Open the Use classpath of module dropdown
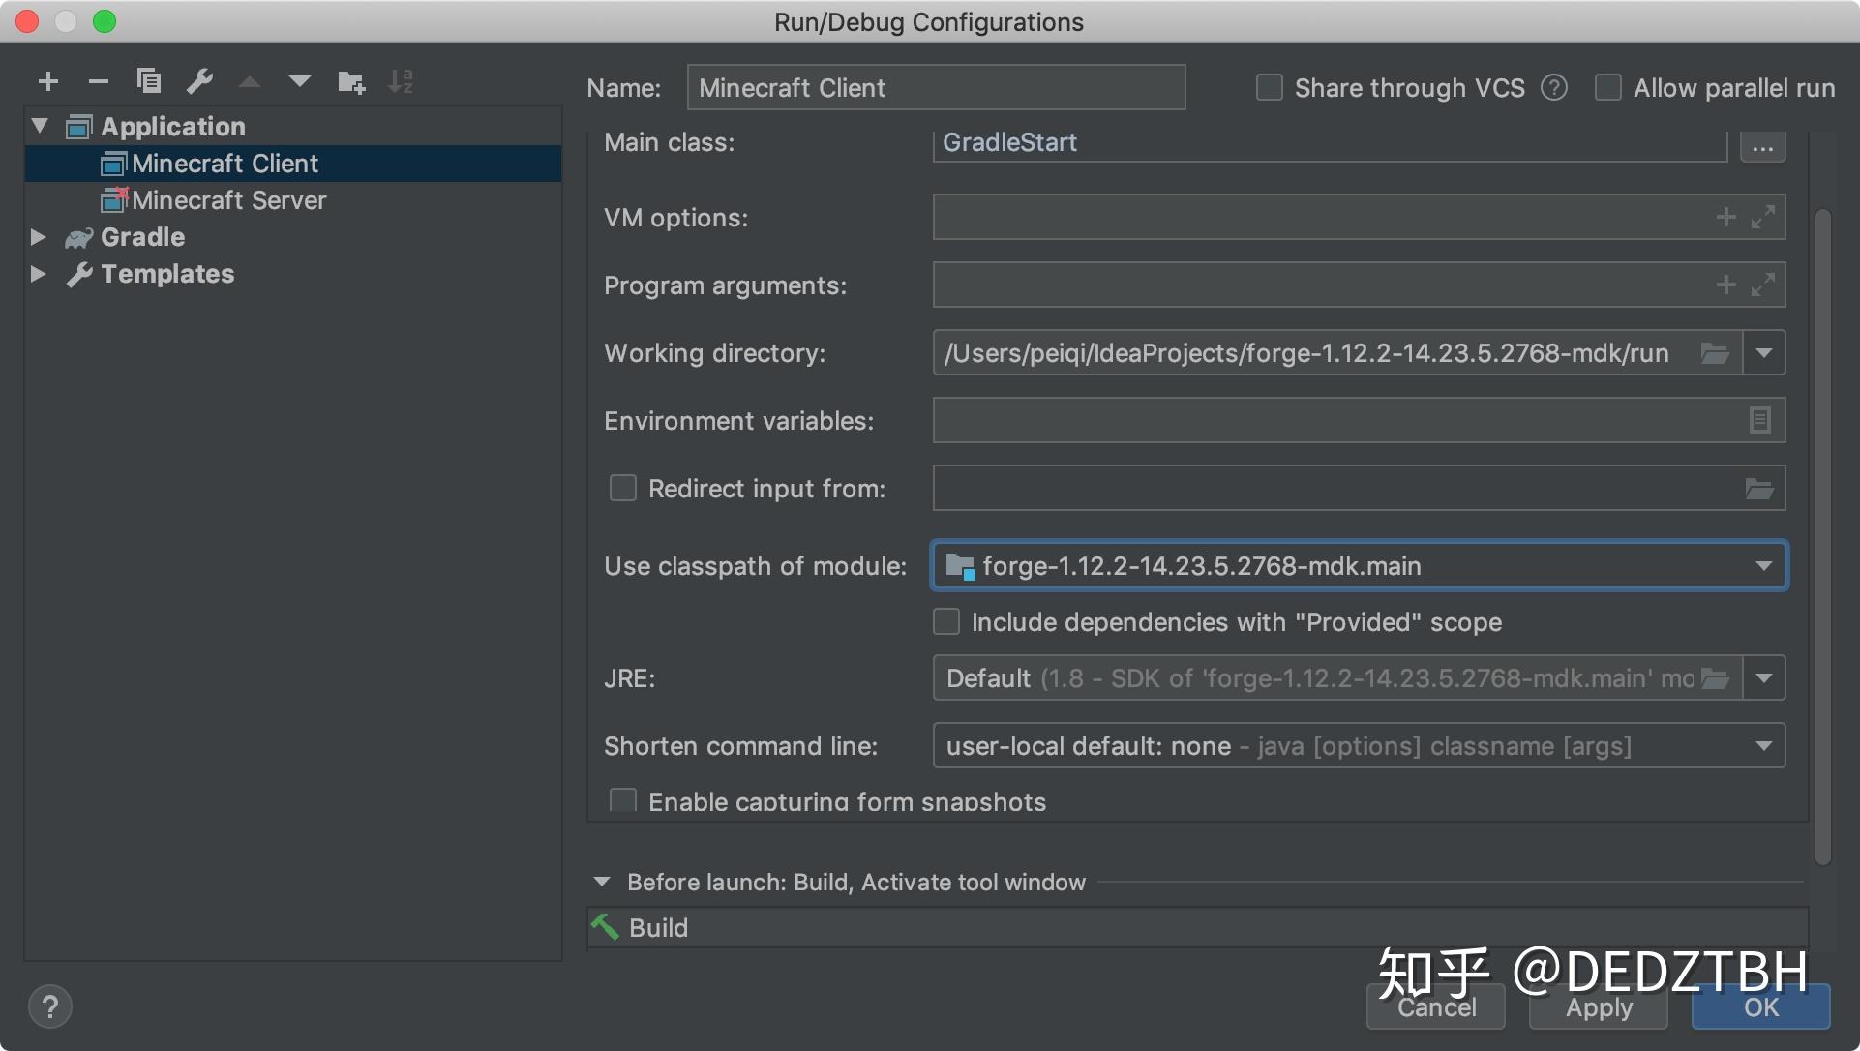 (x=1763, y=565)
